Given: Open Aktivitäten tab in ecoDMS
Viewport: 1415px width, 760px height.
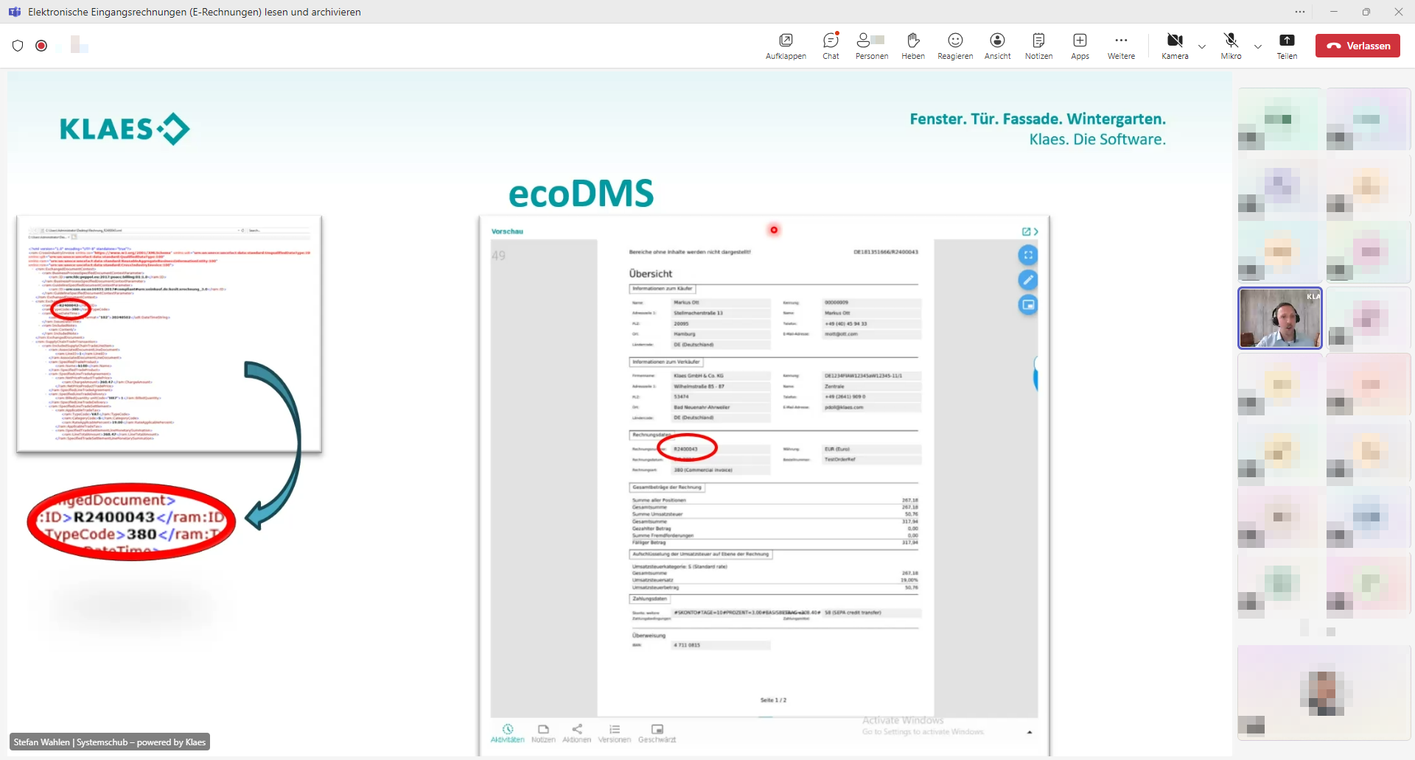Looking at the screenshot, I should click(507, 733).
